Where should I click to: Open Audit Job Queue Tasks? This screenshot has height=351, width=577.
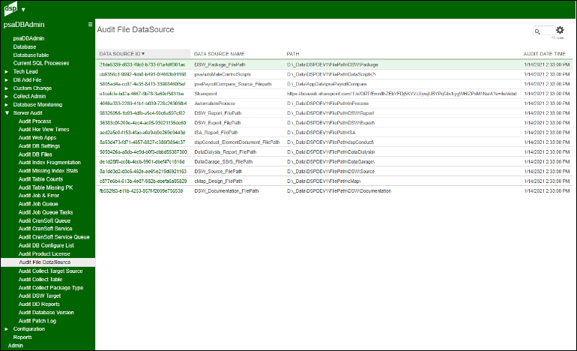pyautogui.click(x=46, y=212)
